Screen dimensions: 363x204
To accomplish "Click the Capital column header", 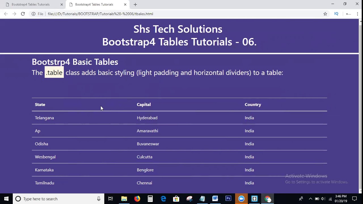I will (x=144, y=105).
